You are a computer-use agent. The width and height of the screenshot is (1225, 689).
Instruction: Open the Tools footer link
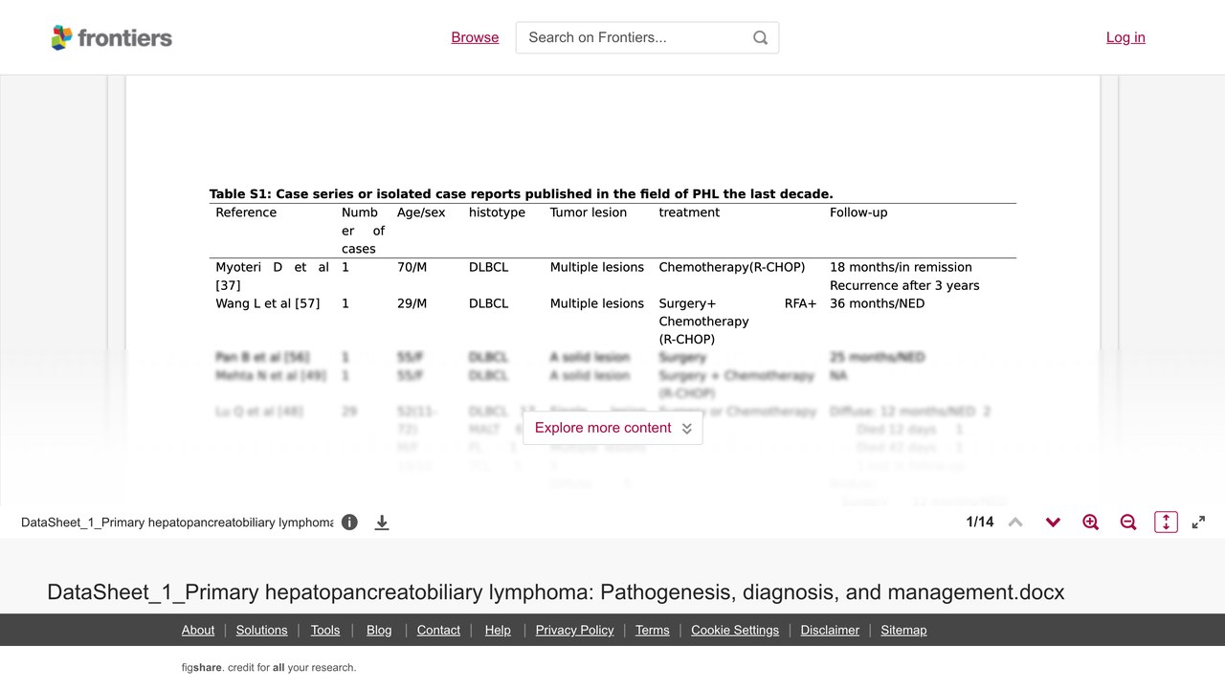coord(325,630)
